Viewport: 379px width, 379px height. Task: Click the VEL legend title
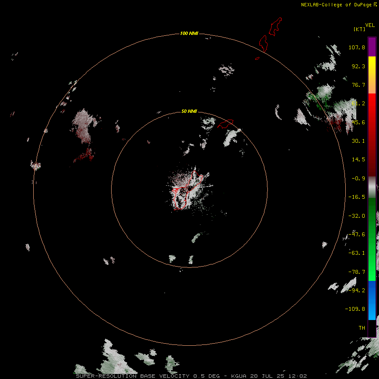(x=370, y=25)
